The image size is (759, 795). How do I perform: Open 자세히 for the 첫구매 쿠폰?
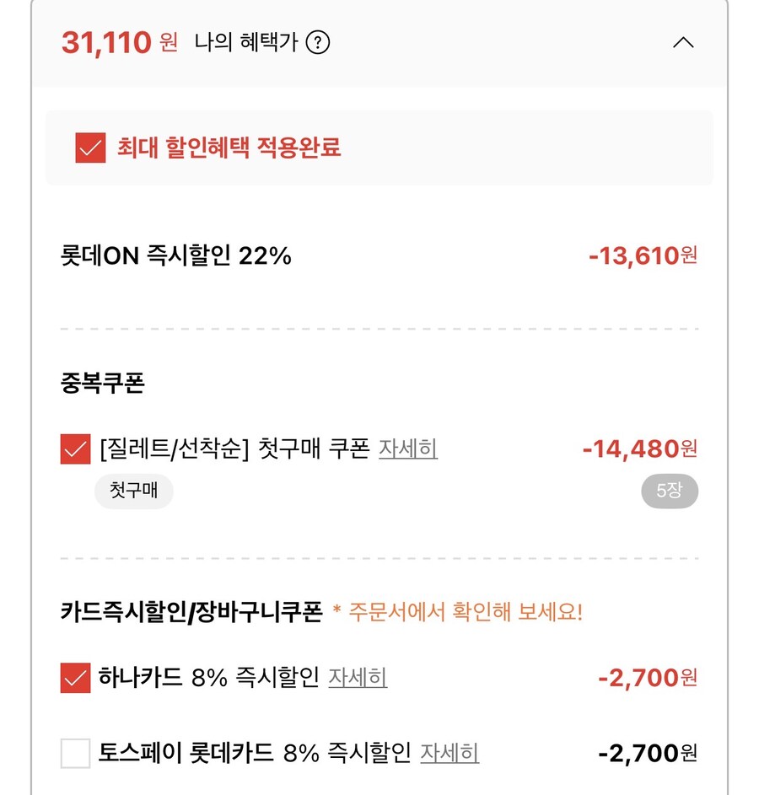[x=409, y=449]
